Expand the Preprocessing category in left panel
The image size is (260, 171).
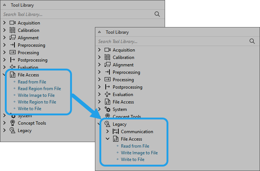pyautogui.click(x=4, y=45)
